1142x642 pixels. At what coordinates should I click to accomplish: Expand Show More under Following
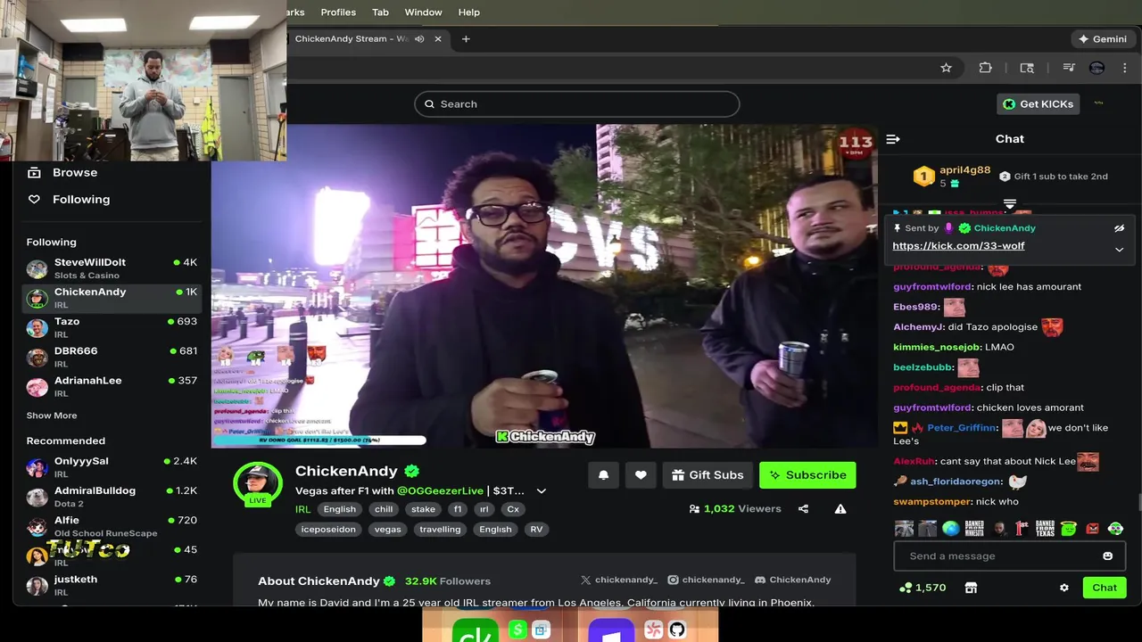(52, 416)
